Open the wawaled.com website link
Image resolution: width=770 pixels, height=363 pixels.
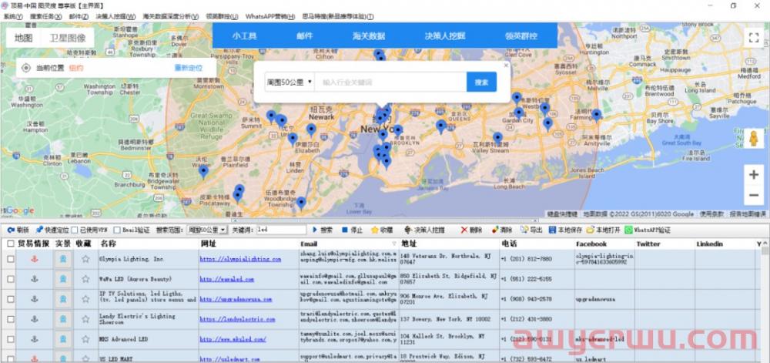(227, 279)
